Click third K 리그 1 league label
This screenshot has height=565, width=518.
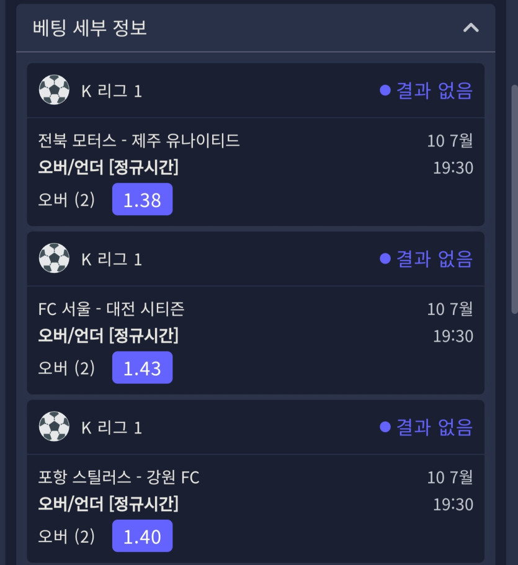[x=112, y=427]
